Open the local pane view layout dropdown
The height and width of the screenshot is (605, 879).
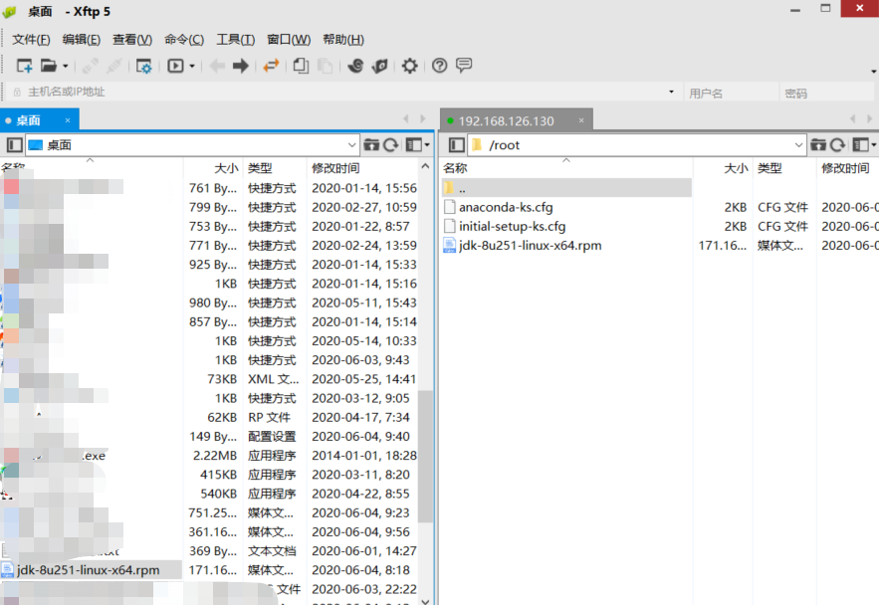point(417,145)
